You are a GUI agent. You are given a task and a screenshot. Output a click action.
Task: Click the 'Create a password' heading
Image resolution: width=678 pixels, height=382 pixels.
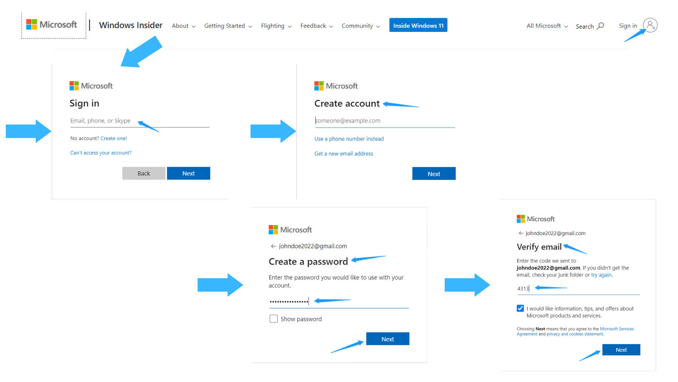pyautogui.click(x=308, y=262)
